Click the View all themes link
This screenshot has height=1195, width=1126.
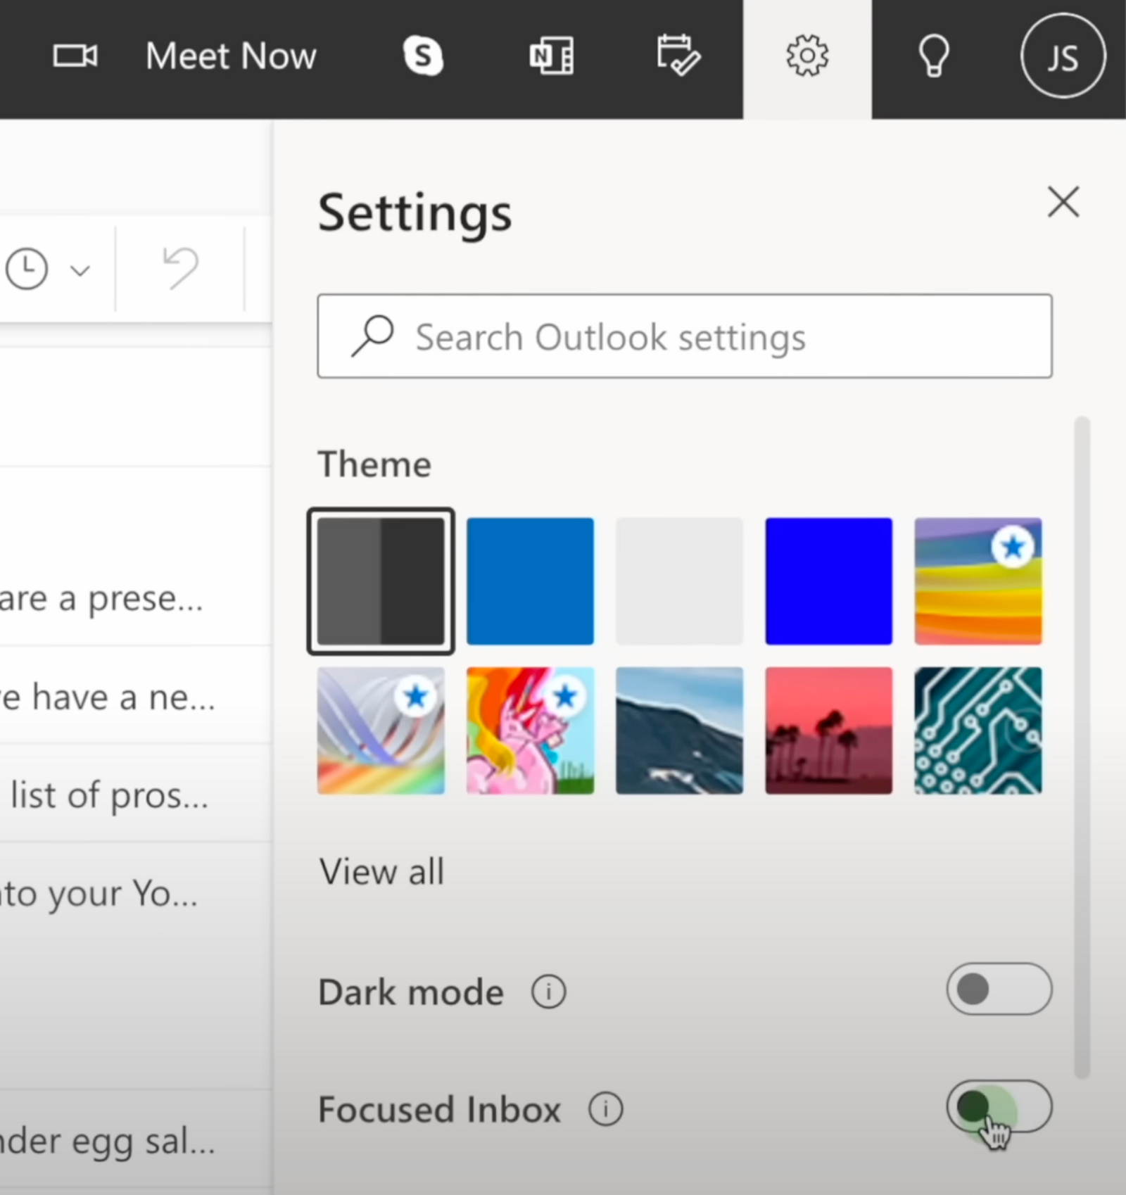click(x=381, y=871)
